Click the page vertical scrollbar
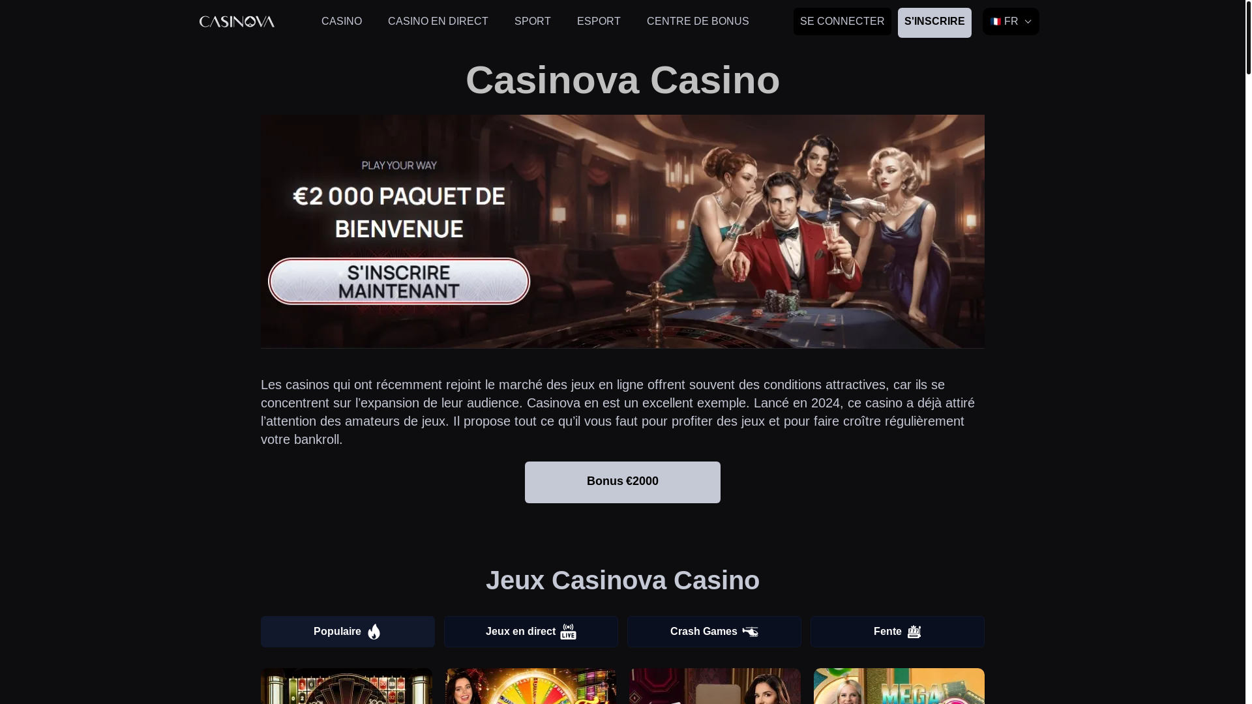This screenshot has width=1252, height=704. (x=1248, y=352)
